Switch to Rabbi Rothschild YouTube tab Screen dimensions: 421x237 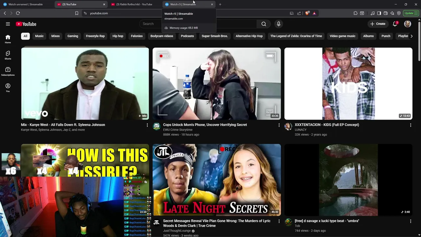tap(134, 4)
